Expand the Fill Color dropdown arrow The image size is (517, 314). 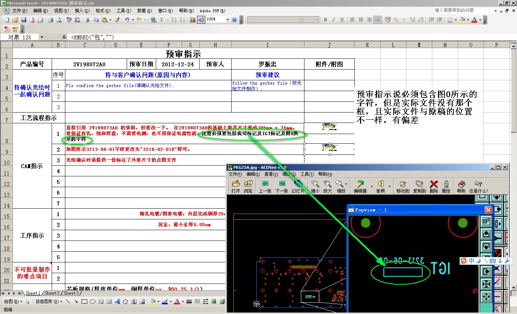[x=468, y=20]
